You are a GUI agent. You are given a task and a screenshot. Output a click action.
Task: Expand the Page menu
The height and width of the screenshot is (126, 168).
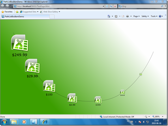136,16
